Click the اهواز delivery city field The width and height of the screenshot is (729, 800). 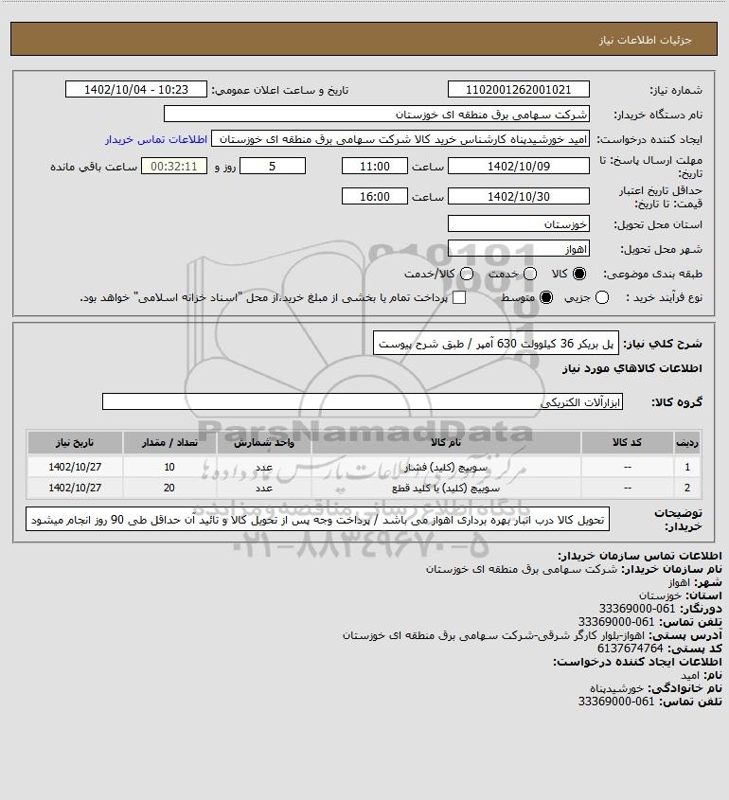(x=519, y=248)
